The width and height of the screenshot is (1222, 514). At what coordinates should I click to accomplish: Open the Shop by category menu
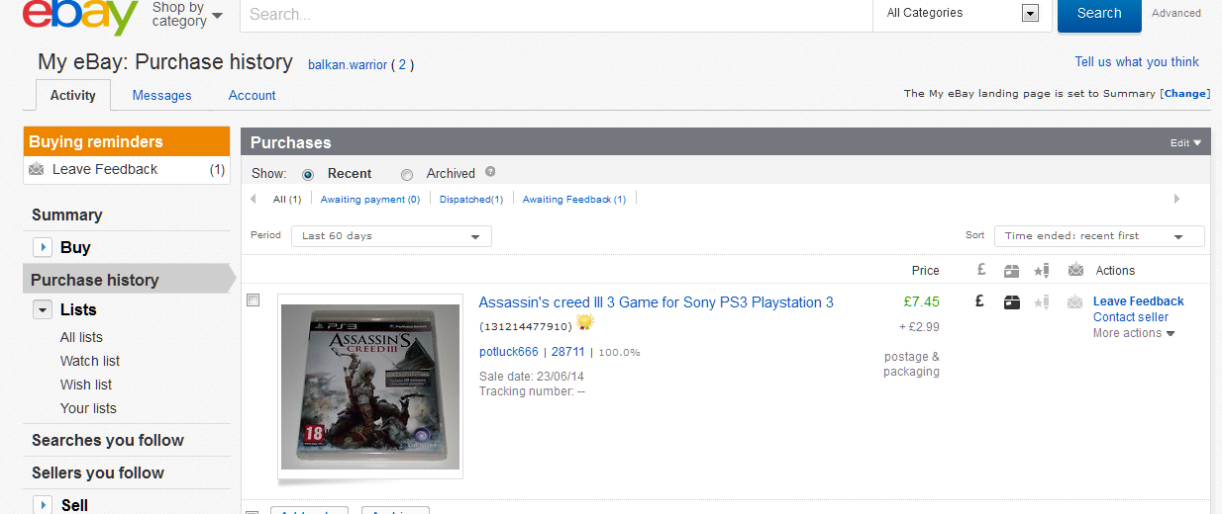(187, 14)
